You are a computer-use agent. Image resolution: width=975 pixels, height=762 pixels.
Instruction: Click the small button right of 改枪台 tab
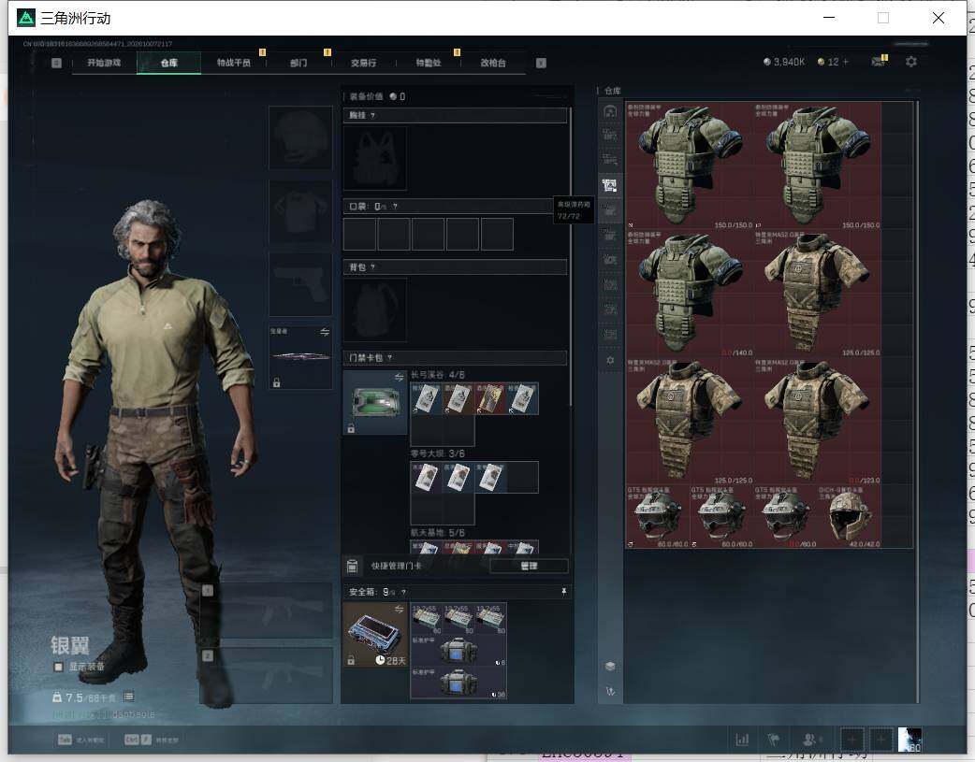click(541, 63)
